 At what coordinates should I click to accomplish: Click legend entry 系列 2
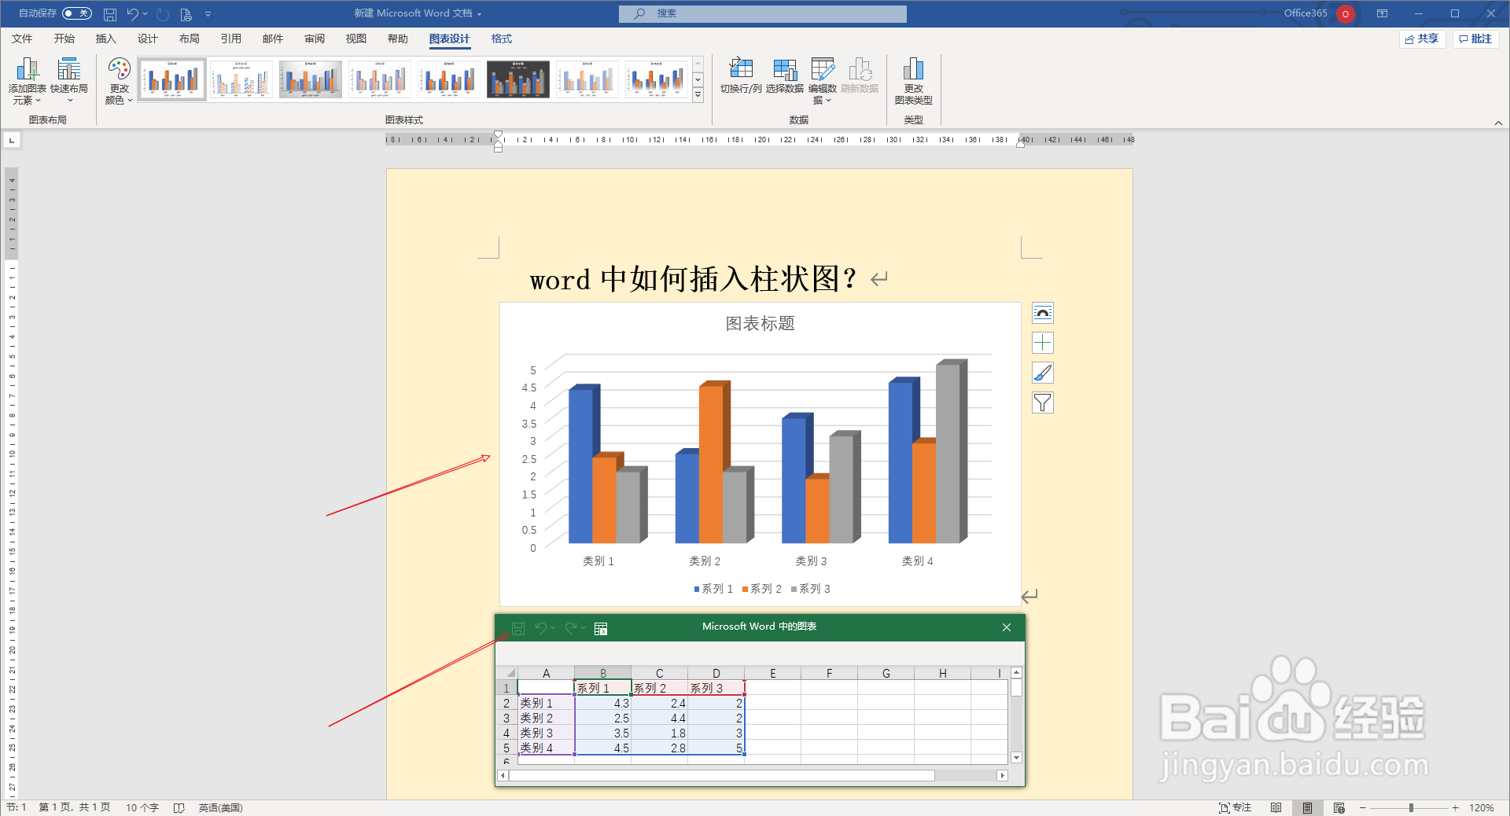point(761,589)
